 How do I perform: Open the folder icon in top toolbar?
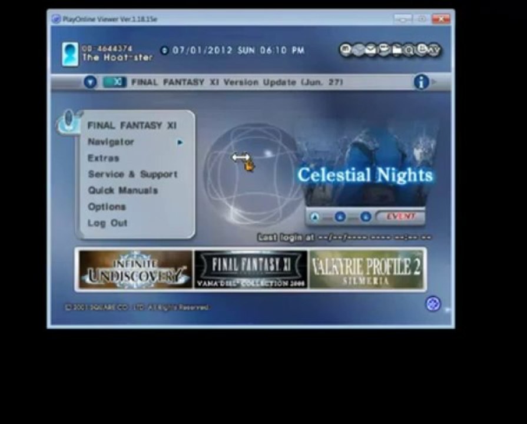(397, 50)
